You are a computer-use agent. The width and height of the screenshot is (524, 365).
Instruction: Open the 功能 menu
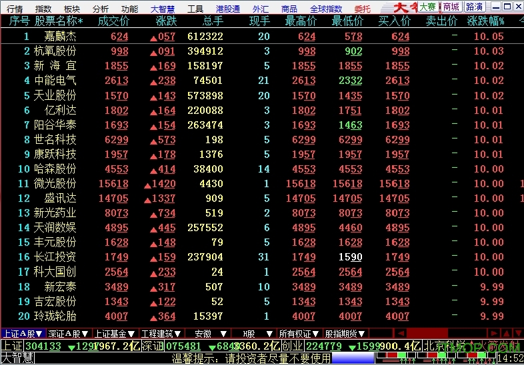click(129, 9)
